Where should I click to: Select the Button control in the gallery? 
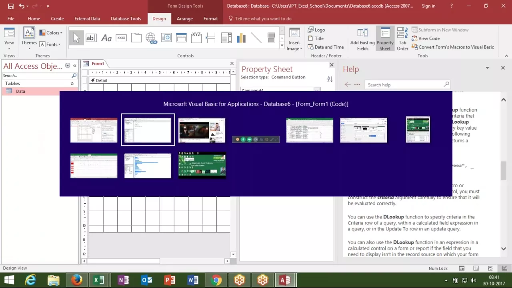[121, 38]
